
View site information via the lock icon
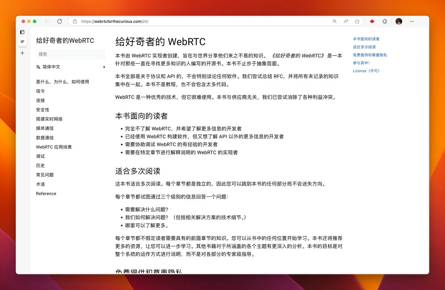[75, 22]
